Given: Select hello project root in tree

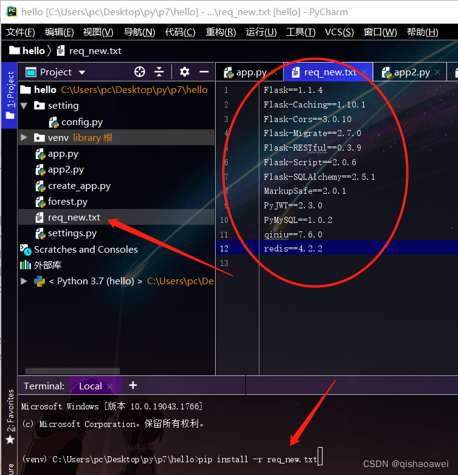Looking at the screenshot, I should 116,90.
